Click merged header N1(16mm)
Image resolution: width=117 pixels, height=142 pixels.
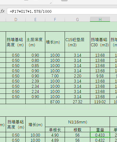[77, 122]
